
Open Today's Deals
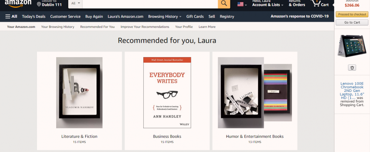coord(34,17)
